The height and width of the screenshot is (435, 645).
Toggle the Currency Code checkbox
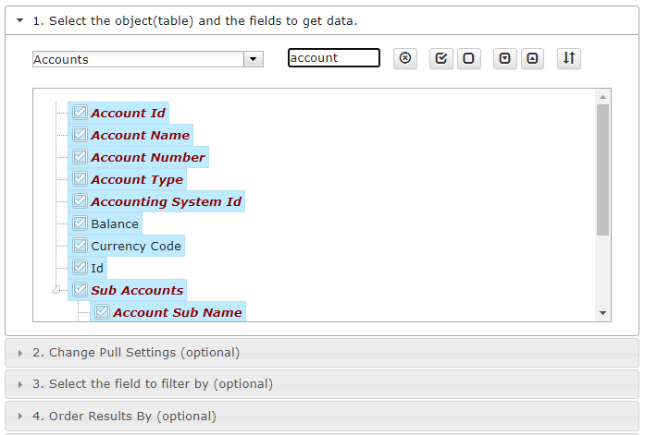point(80,246)
